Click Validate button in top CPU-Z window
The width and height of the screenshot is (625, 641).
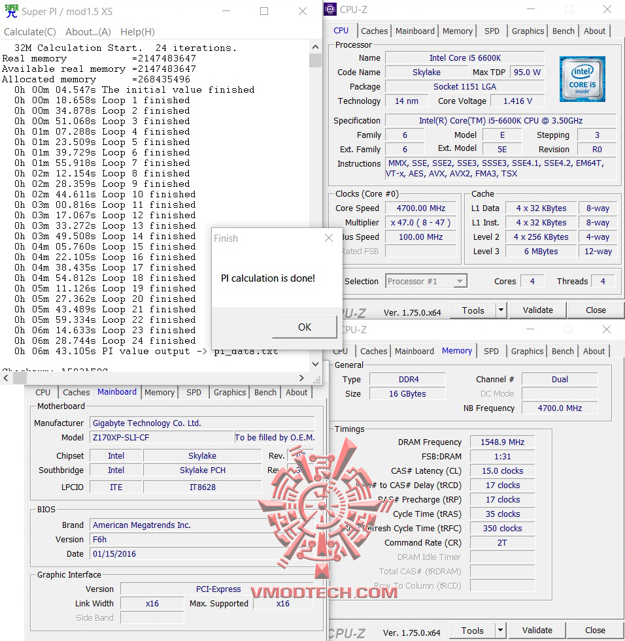coord(538,310)
